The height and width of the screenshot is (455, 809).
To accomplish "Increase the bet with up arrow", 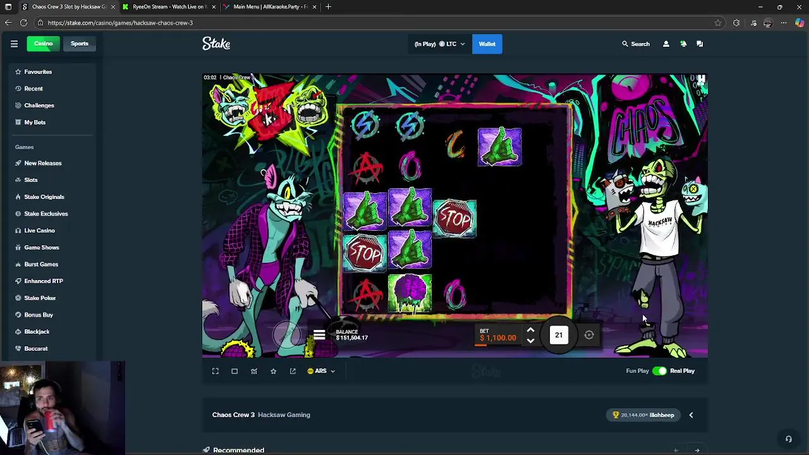I will (530, 330).
